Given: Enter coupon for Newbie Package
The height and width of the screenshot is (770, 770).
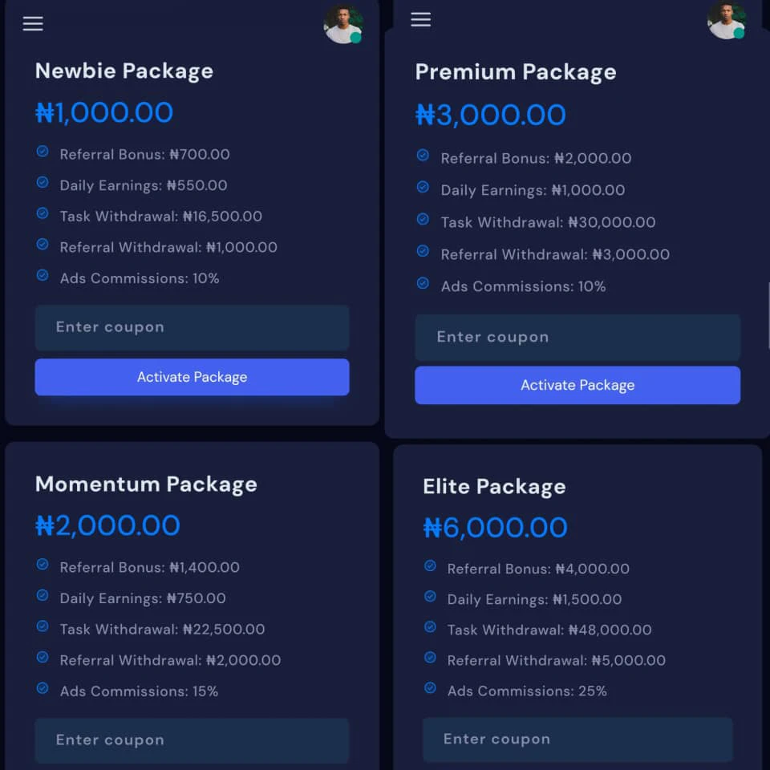Looking at the screenshot, I should coord(192,327).
